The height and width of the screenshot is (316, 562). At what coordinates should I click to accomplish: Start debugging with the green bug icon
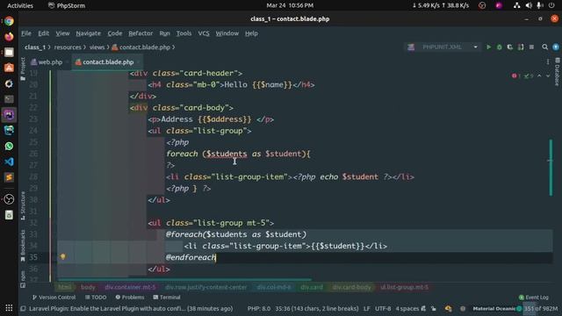pyautogui.click(x=500, y=47)
